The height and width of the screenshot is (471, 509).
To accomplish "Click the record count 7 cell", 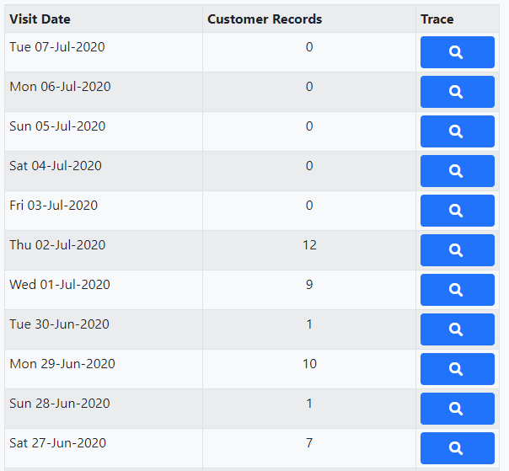I will point(309,448).
